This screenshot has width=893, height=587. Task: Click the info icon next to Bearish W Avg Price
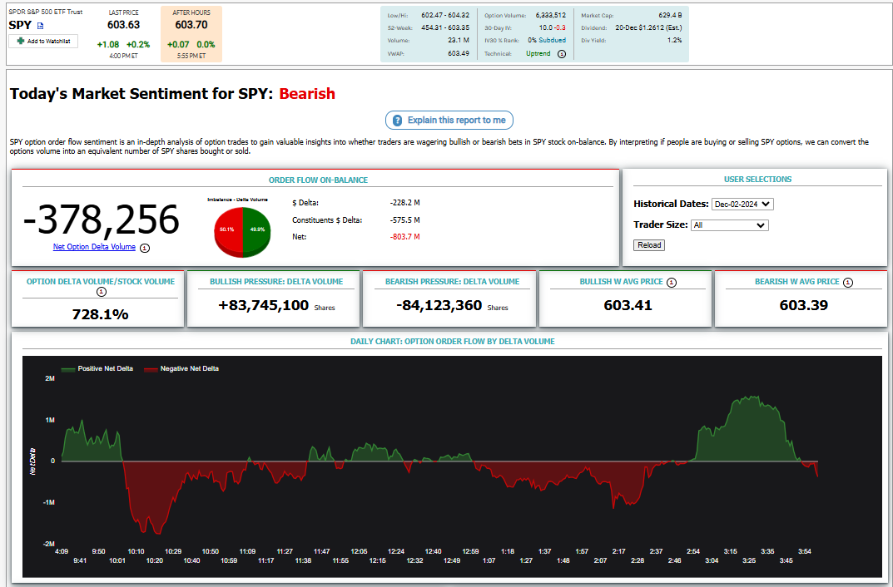(x=848, y=282)
